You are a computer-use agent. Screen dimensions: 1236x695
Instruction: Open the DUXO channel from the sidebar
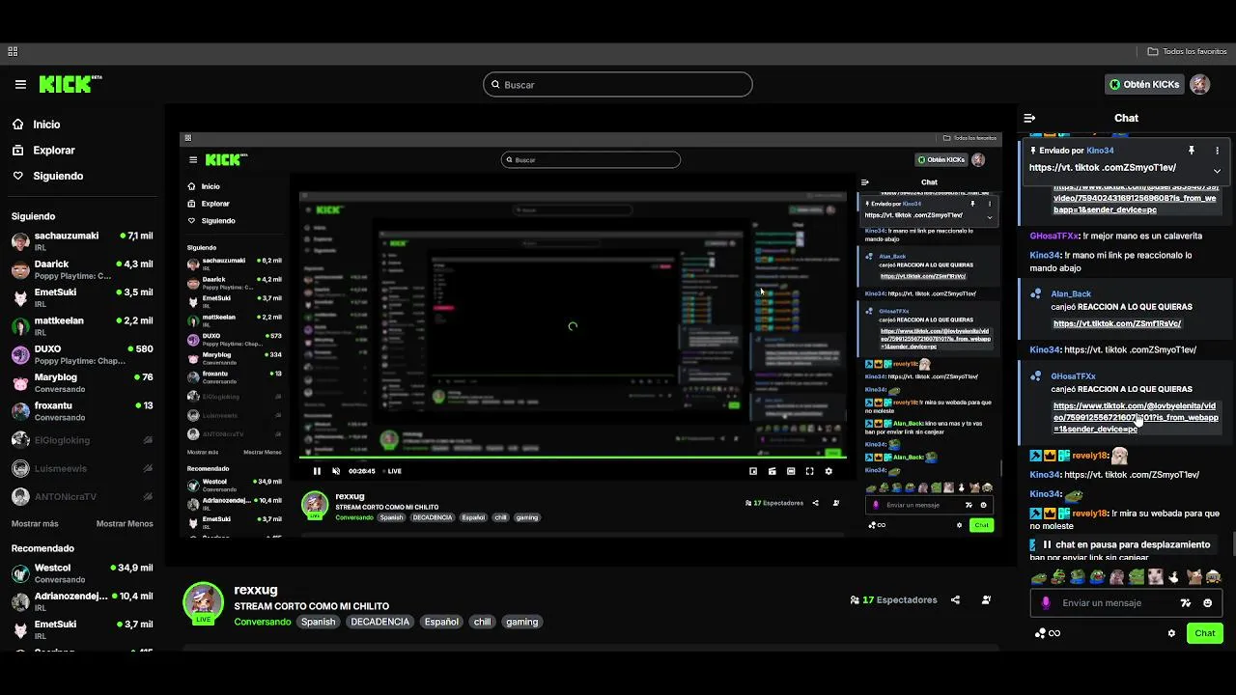[x=82, y=354]
